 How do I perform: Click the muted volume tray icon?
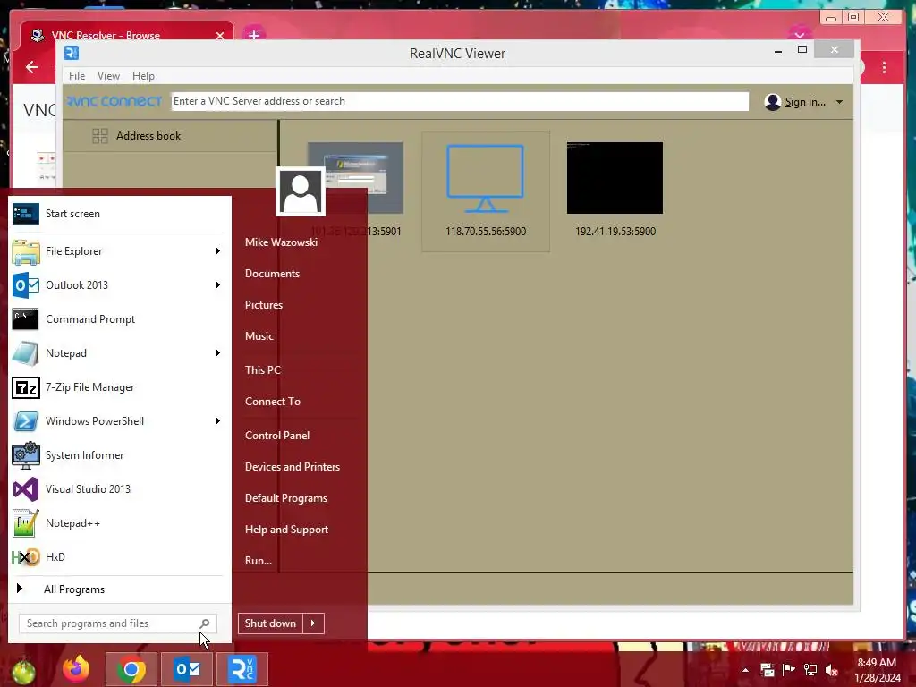832,670
